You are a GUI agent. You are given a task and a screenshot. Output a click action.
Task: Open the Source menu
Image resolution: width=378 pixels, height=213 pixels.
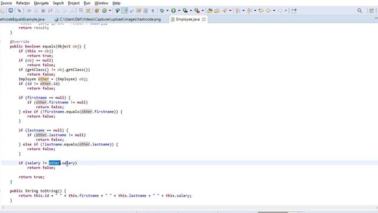(x=6, y=3)
